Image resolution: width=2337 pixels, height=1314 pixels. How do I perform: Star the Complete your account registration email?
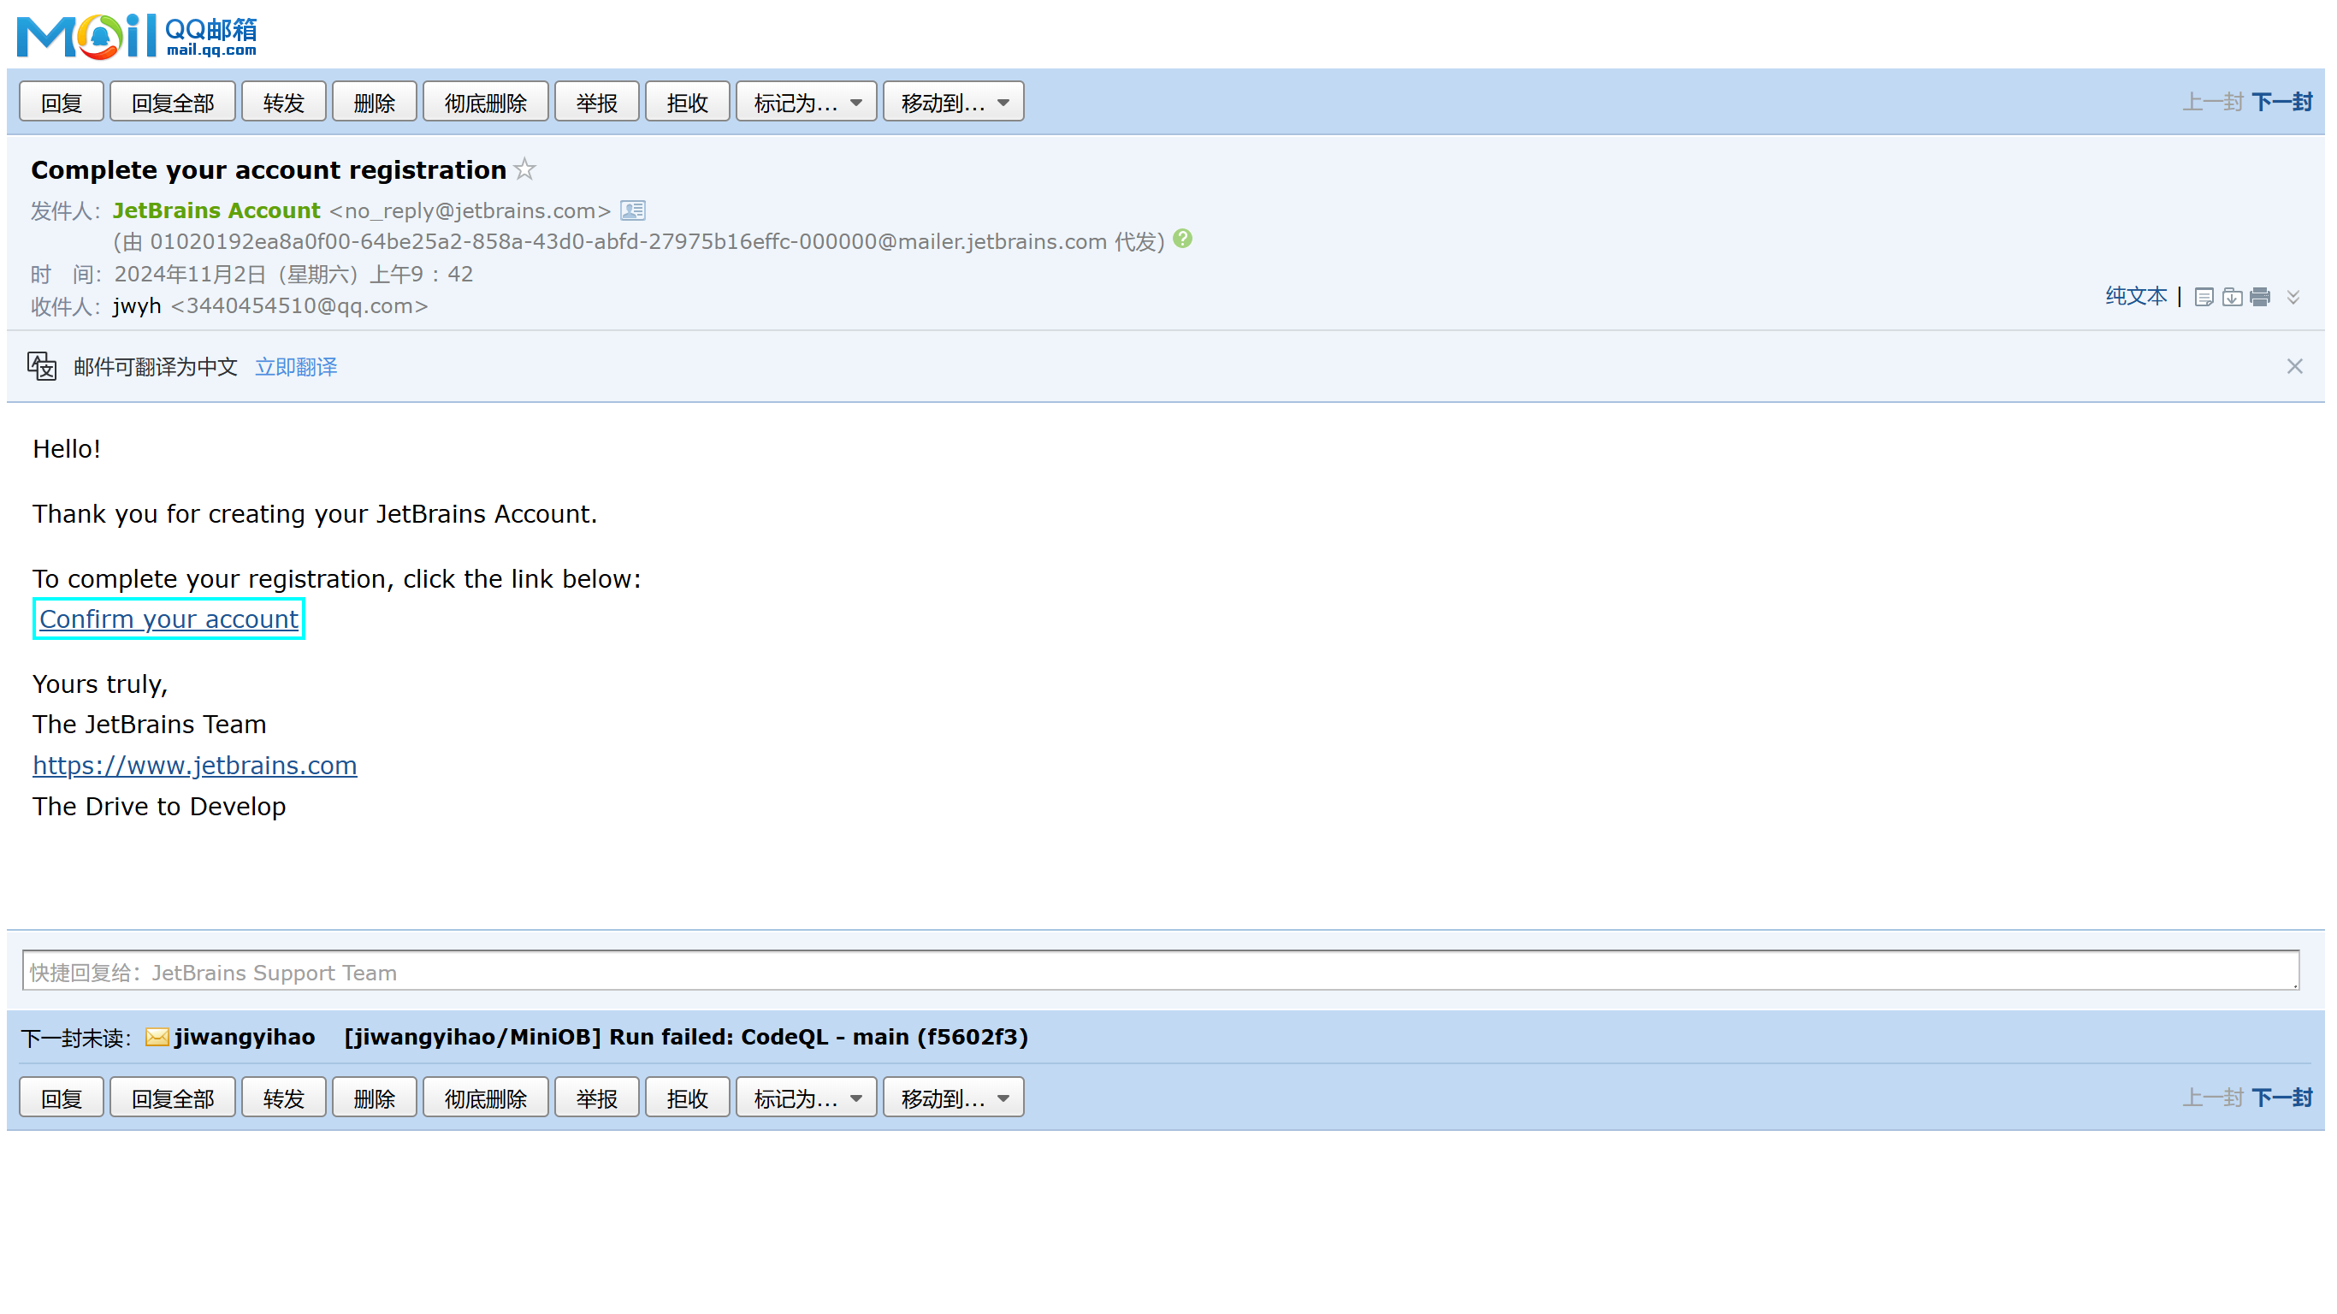pyautogui.click(x=525, y=169)
